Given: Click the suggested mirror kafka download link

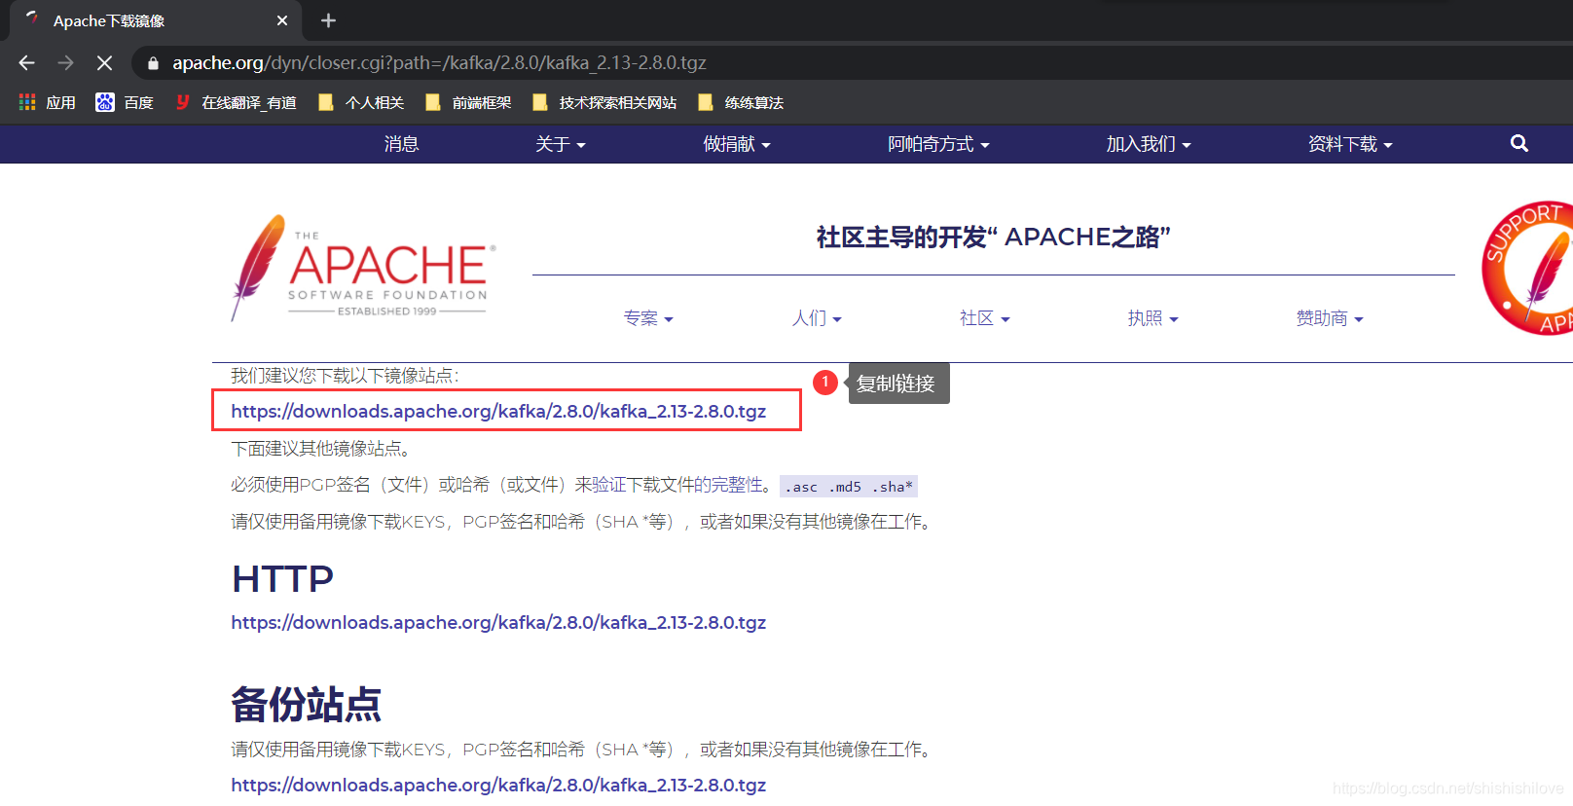Looking at the screenshot, I should point(498,411).
